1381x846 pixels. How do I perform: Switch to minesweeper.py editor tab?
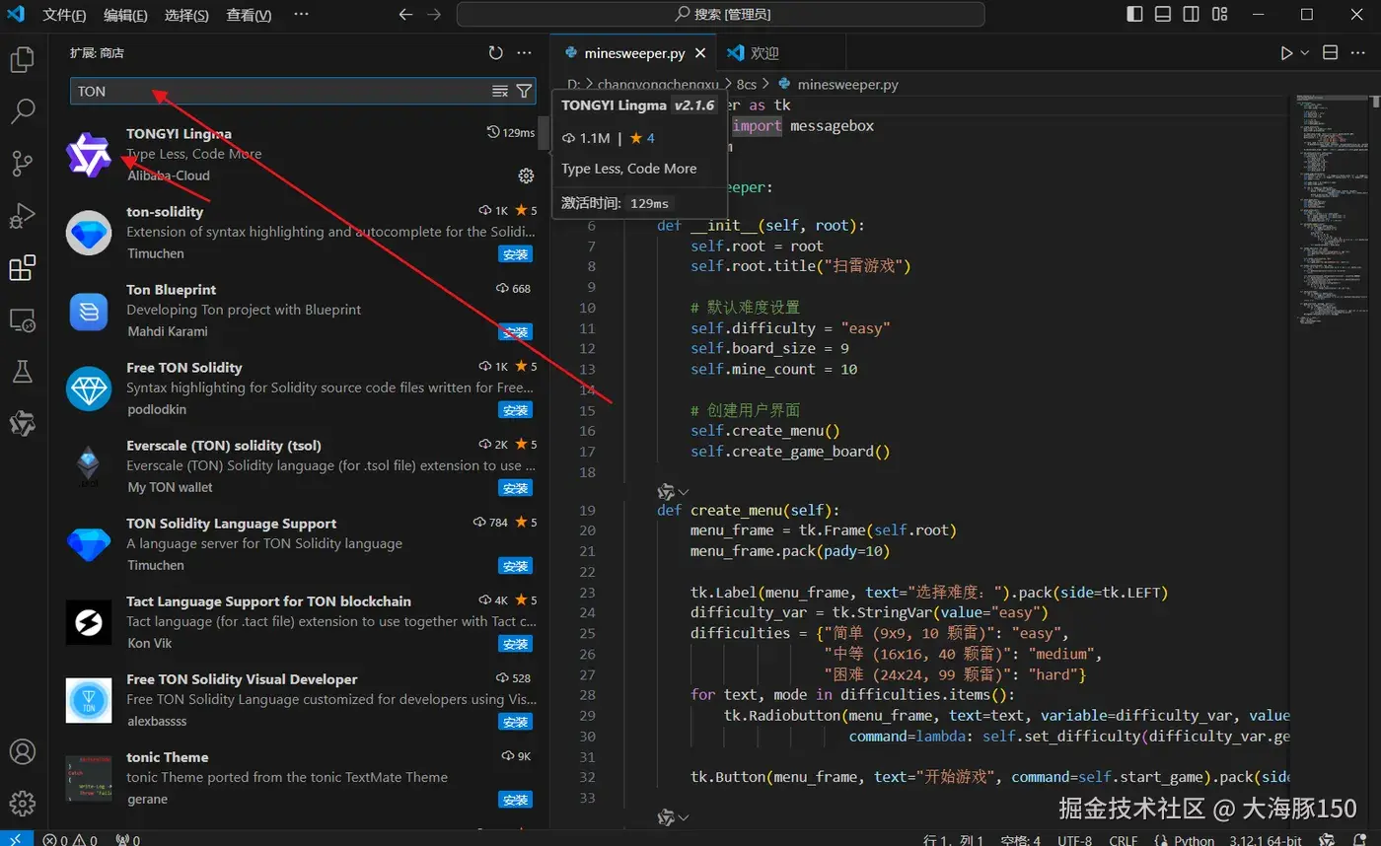(x=634, y=53)
